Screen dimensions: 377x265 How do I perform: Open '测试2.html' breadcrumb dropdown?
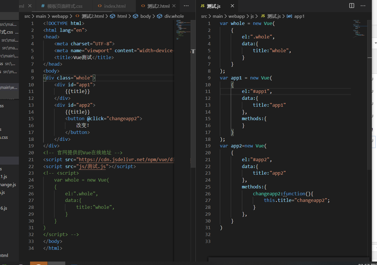pyautogui.click(x=93, y=16)
